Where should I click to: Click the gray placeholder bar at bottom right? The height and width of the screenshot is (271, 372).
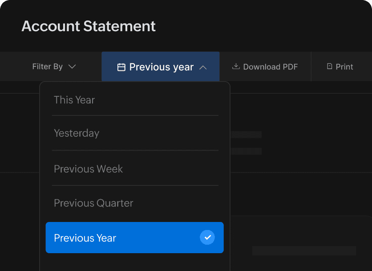coord(304,250)
